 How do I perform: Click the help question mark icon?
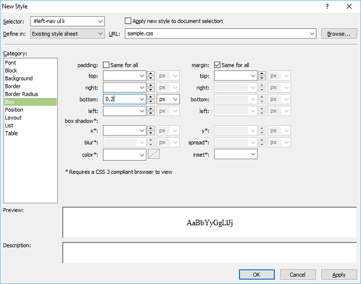click(327, 6)
